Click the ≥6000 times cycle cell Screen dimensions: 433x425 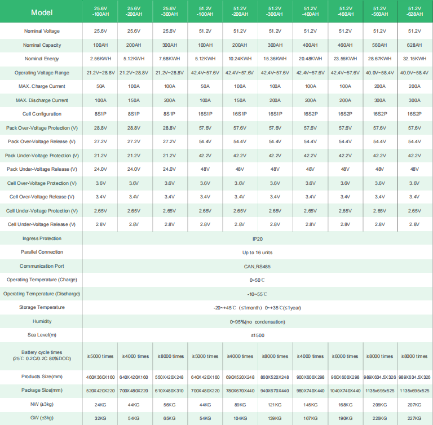click(345, 356)
